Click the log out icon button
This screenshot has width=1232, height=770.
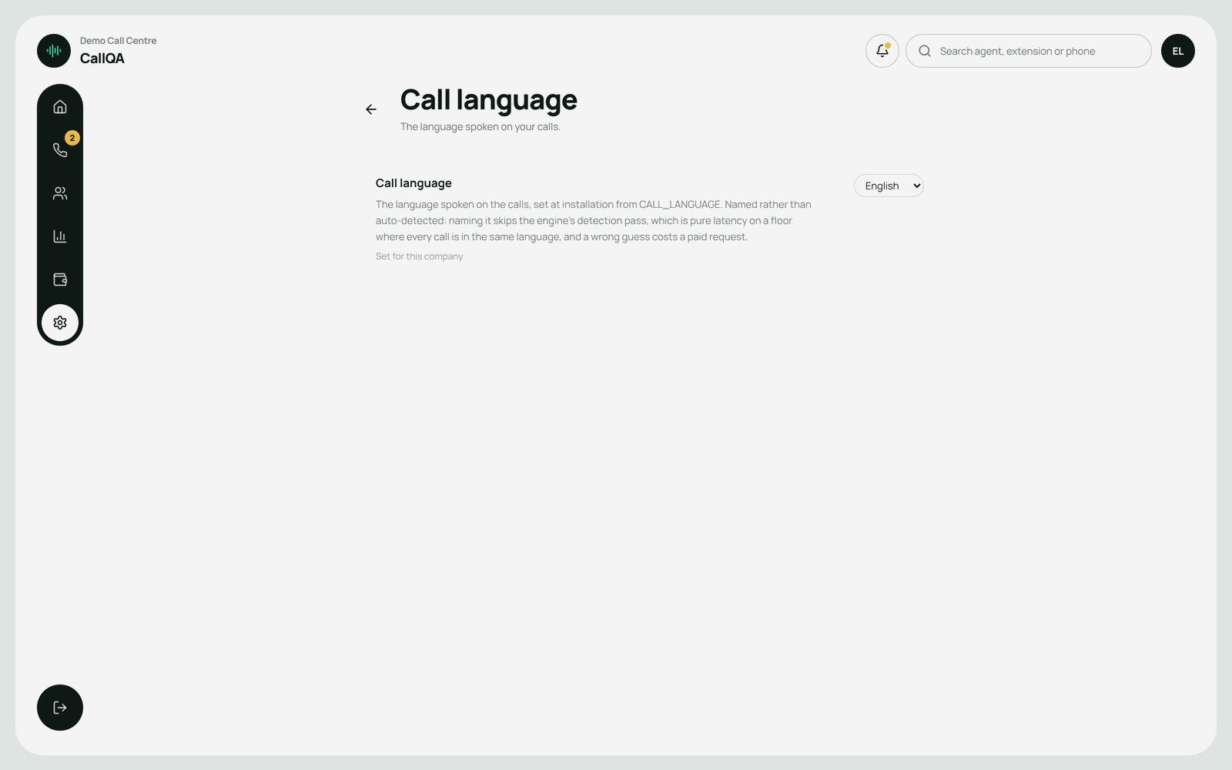click(x=60, y=708)
